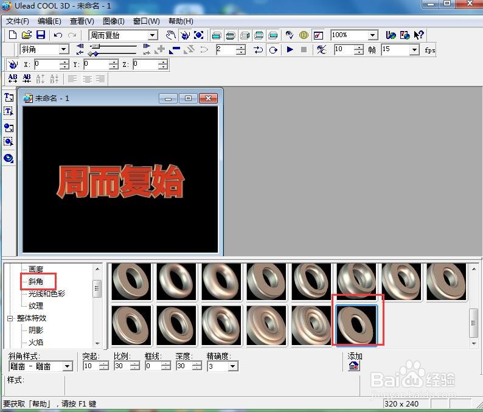The height and width of the screenshot is (412, 483).
Task: Toggle the web globe display icon
Action: [304, 35]
